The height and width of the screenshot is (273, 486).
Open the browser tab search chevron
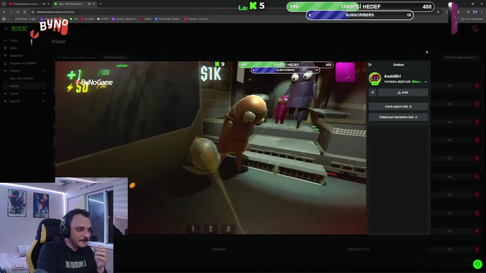tap(4, 4)
